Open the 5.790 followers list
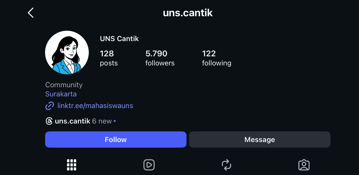Image resolution: width=359 pixels, height=175 pixels. click(x=160, y=58)
